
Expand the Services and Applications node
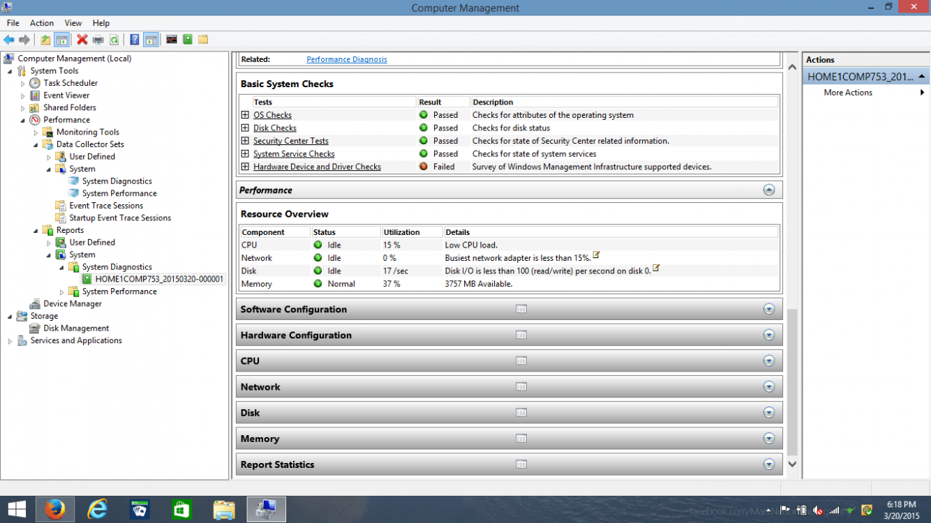(10, 341)
